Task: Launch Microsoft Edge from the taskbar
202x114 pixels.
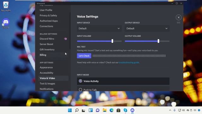Action: point(111,110)
